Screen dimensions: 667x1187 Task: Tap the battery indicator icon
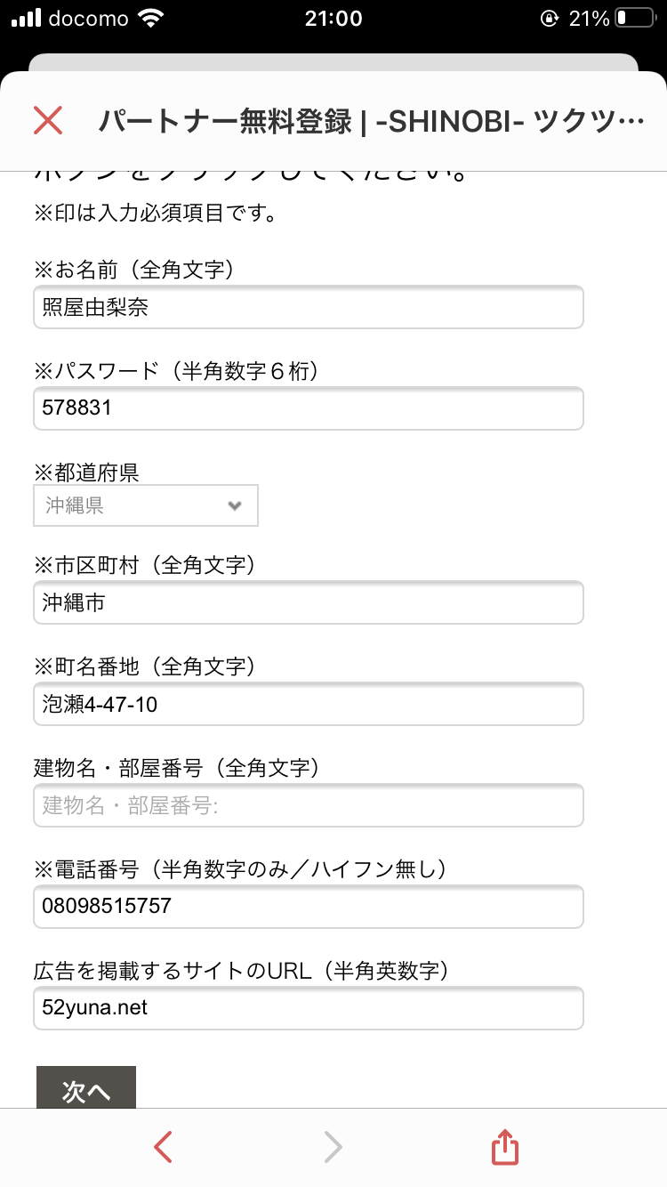(x=633, y=19)
